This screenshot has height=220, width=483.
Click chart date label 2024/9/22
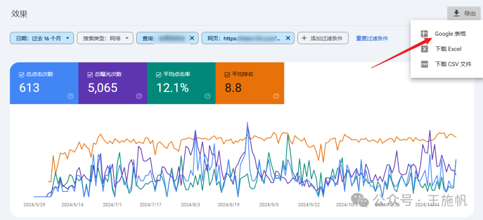click(x=309, y=205)
